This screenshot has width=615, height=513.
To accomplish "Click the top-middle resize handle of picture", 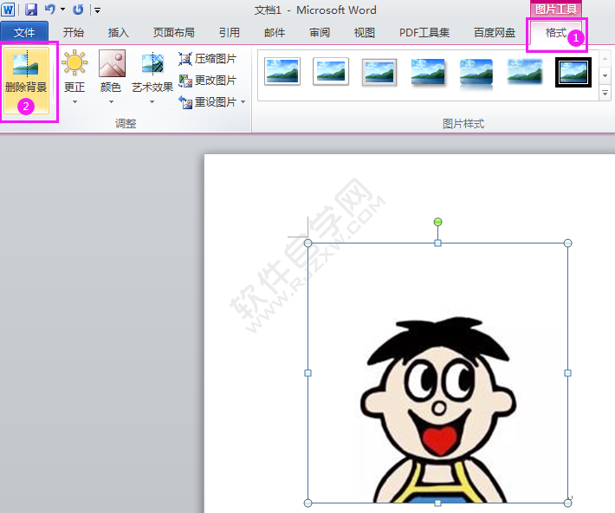I will [437, 244].
